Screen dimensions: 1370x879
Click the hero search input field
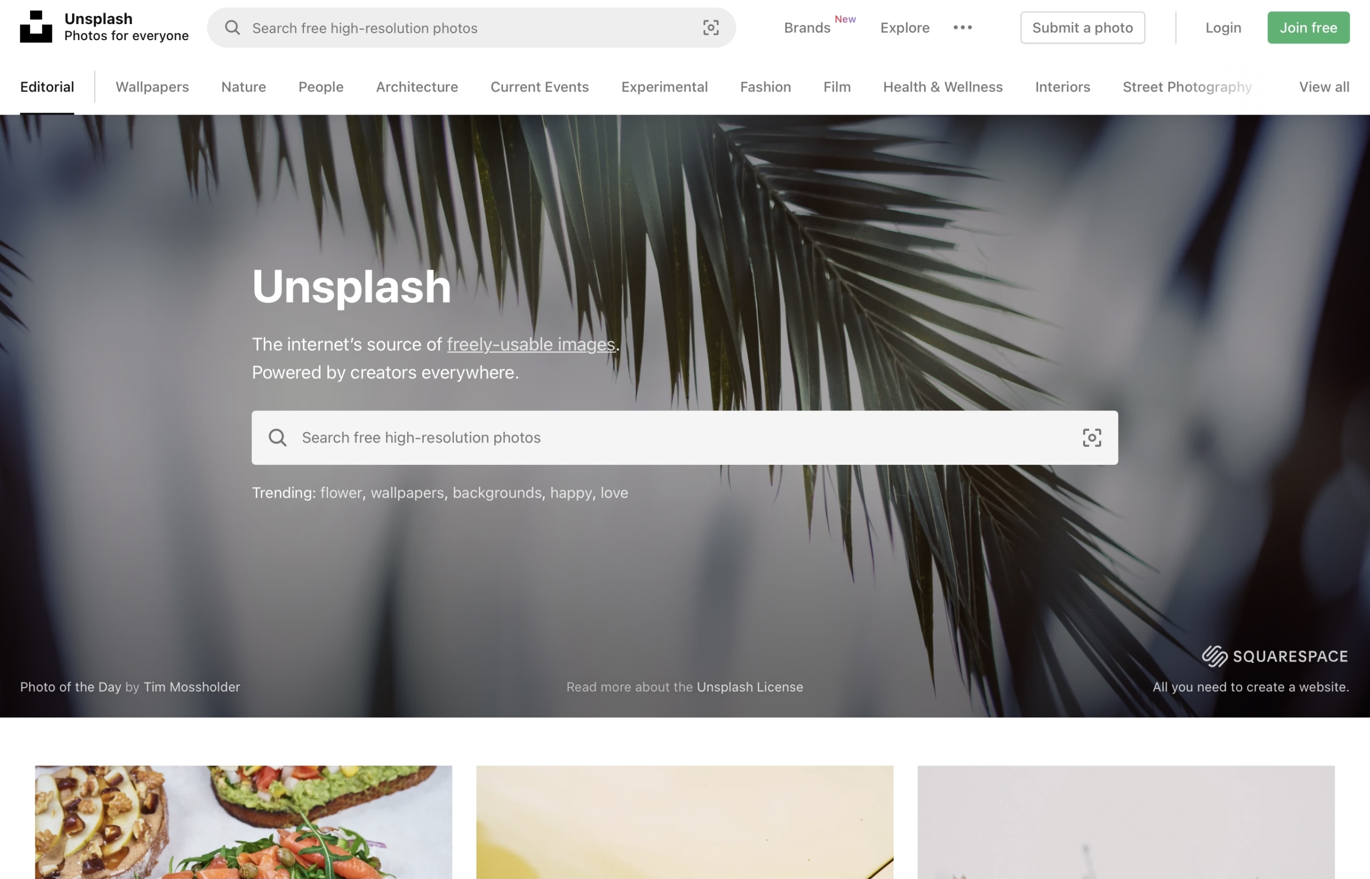[685, 437]
